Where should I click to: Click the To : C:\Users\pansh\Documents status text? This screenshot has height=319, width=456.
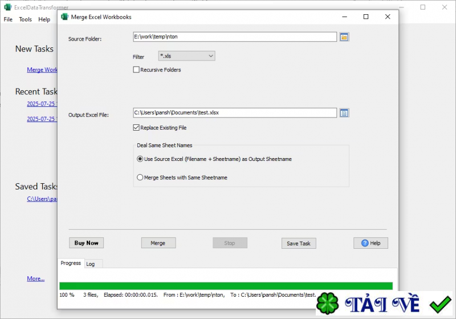(x=273, y=295)
